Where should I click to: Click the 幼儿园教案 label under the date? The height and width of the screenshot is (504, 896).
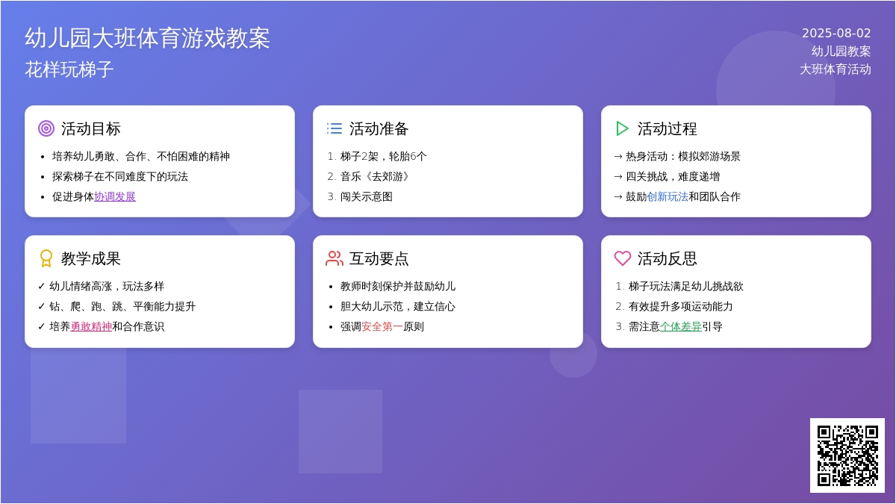pyautogui.click(x=841, y=52)
